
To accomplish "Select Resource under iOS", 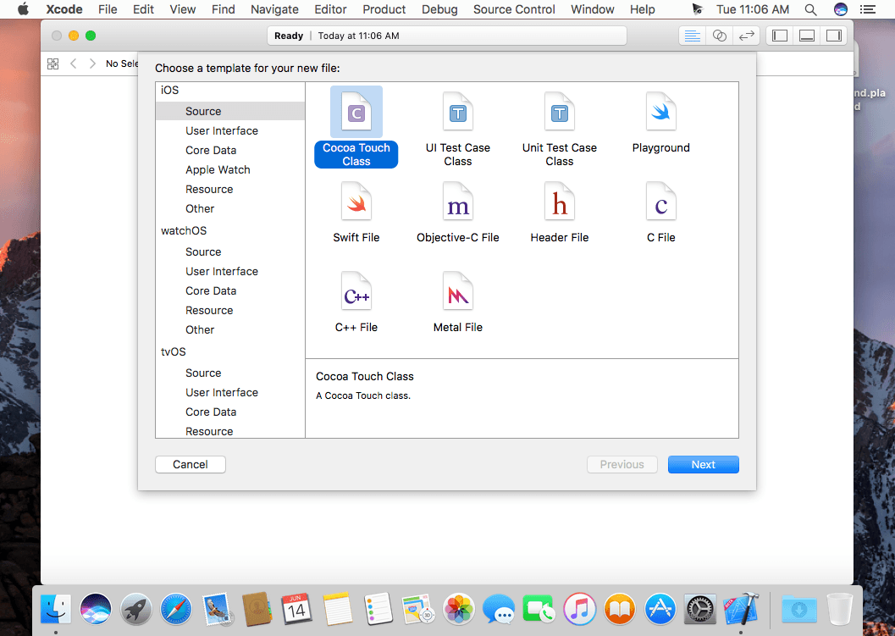I will (x=230, y=189).
